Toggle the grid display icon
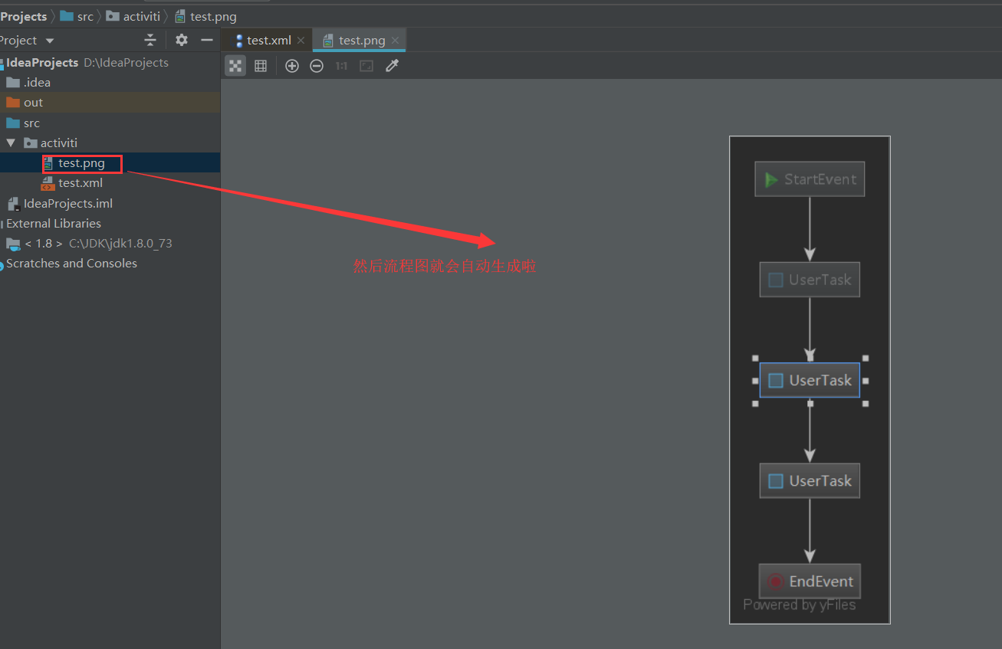This screenshot has width=1002, height=649. (261, 66)
